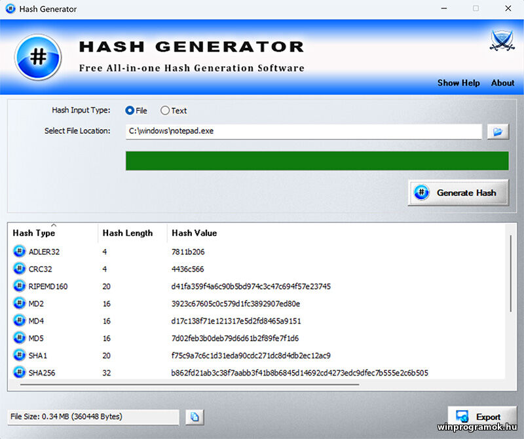Screen dimensions: 524x439
Task: Select the File input type radio button
Action: point(129,110)
